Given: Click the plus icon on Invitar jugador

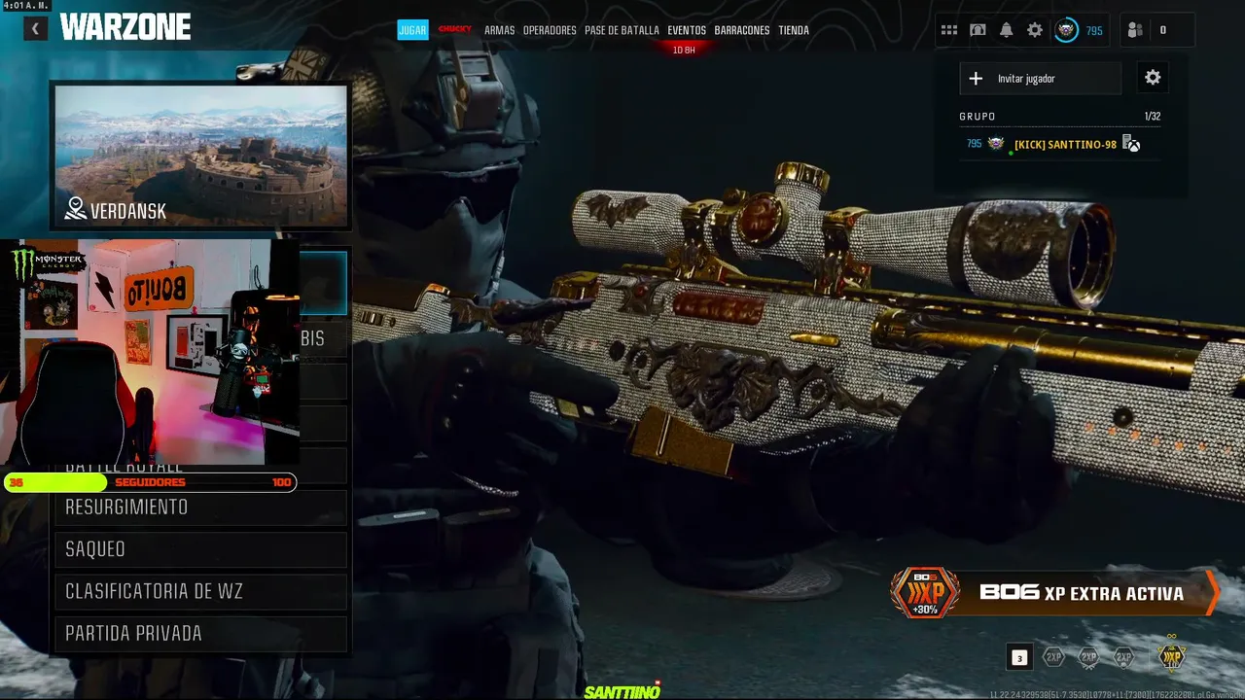Looking at the screenshot, I should tap(977, 79).
